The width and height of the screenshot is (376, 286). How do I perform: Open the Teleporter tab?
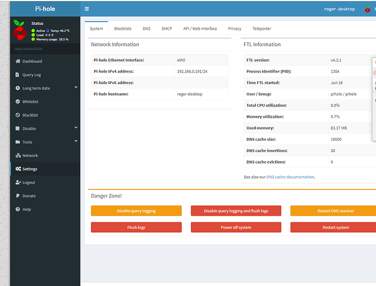tap(262, 29)
